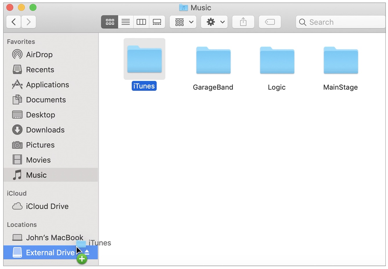Eject the External Drive
Image resolution: width=388 pixels, height=269 pixels.
pyautogui.click(x=87, y=252)
